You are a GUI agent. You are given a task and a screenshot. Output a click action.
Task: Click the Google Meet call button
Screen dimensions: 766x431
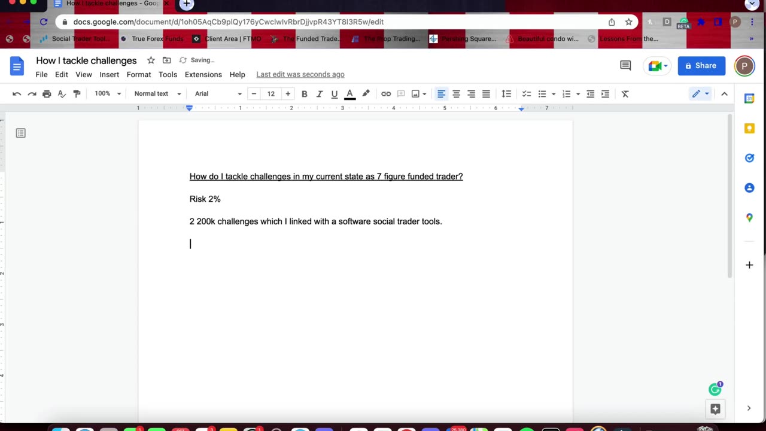pos(658,66)
